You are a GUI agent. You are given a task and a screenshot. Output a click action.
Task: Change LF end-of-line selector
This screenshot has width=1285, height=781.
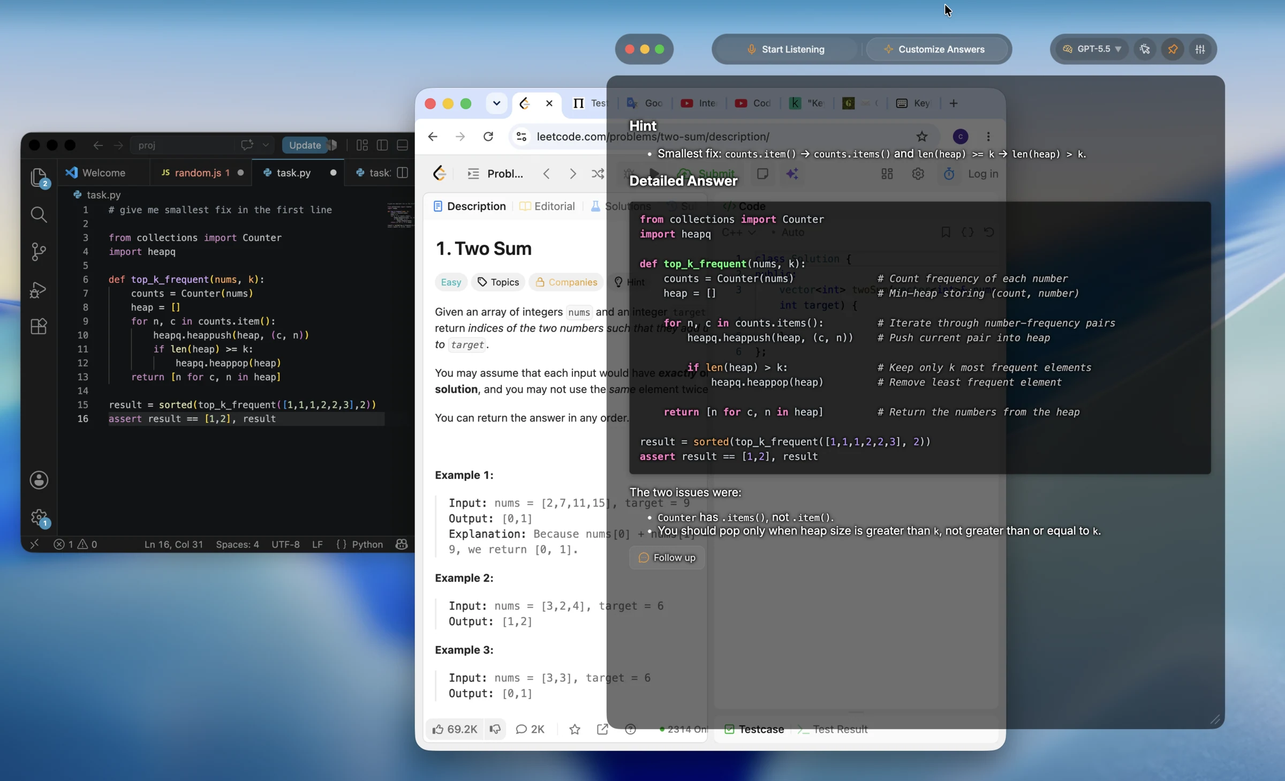(x=317, y=544)
